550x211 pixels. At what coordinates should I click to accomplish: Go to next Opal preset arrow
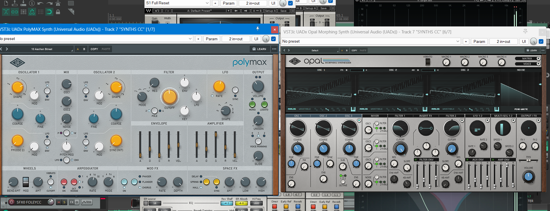[x=289, y=50]
